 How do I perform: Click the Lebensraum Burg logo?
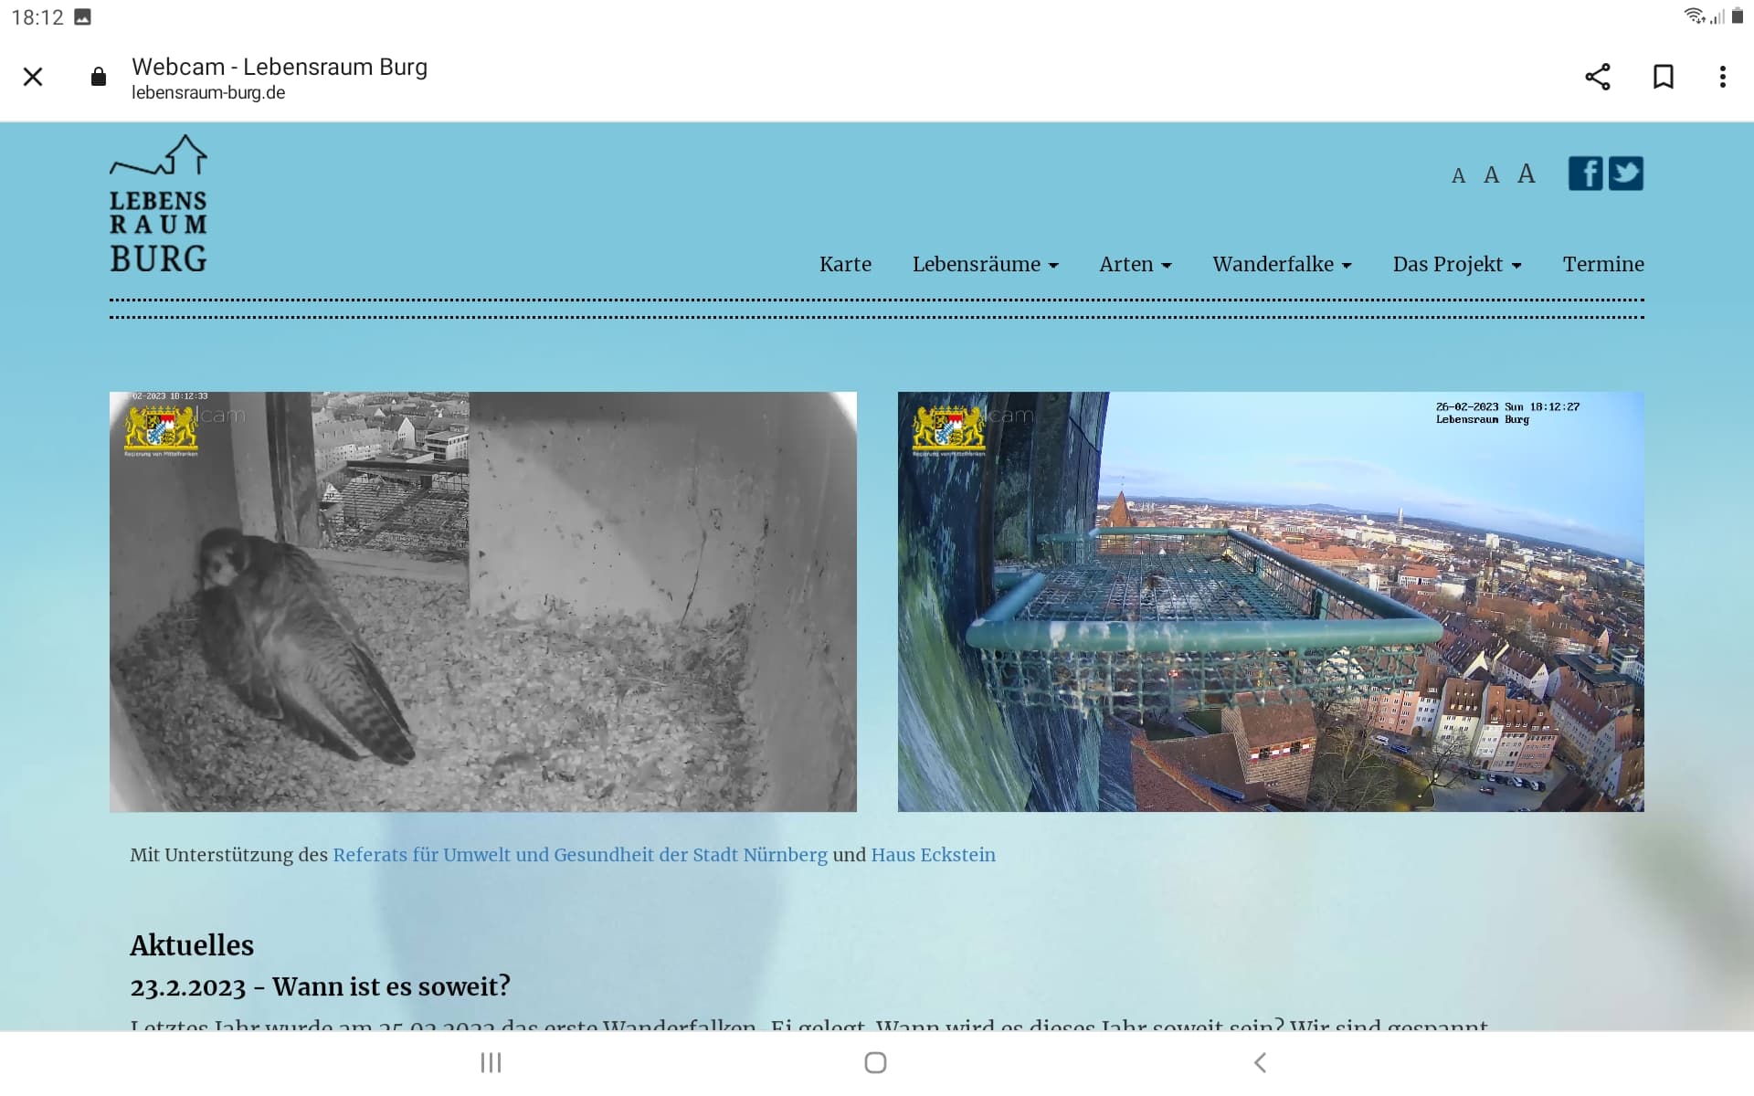(159, 204)
